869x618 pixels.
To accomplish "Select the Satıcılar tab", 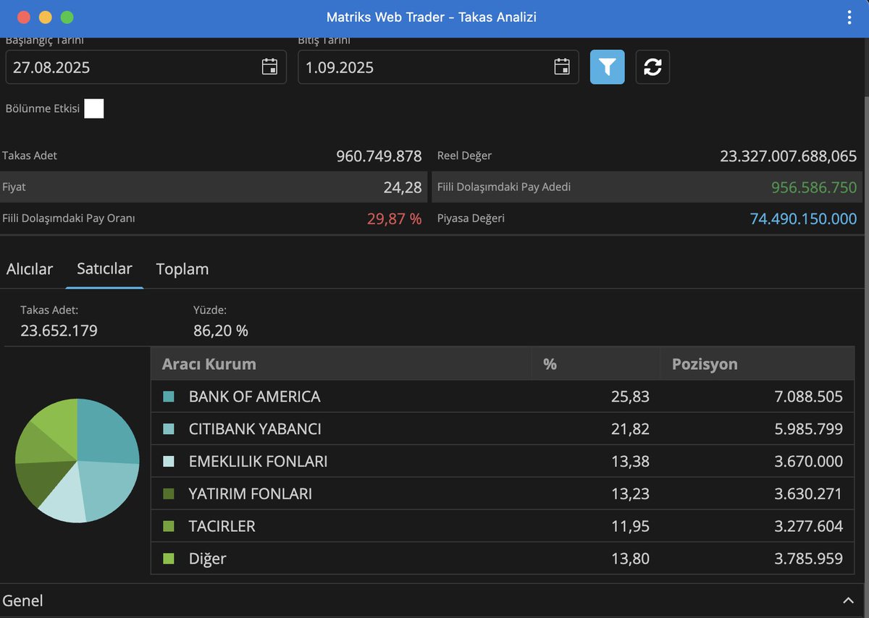I will 104,268.
